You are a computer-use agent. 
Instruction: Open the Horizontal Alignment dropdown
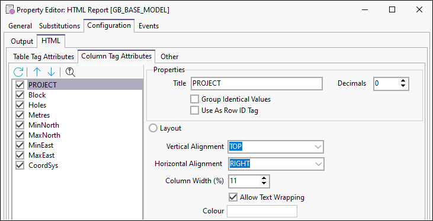(x=276, y=164)
